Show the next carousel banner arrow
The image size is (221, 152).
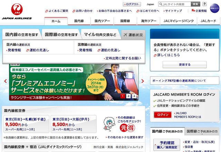143,81
